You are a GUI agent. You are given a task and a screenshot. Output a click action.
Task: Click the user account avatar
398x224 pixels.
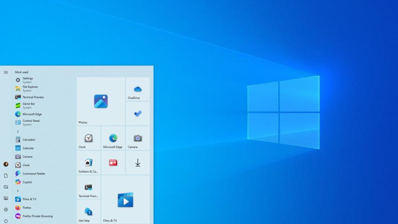(x=6, y=164)
